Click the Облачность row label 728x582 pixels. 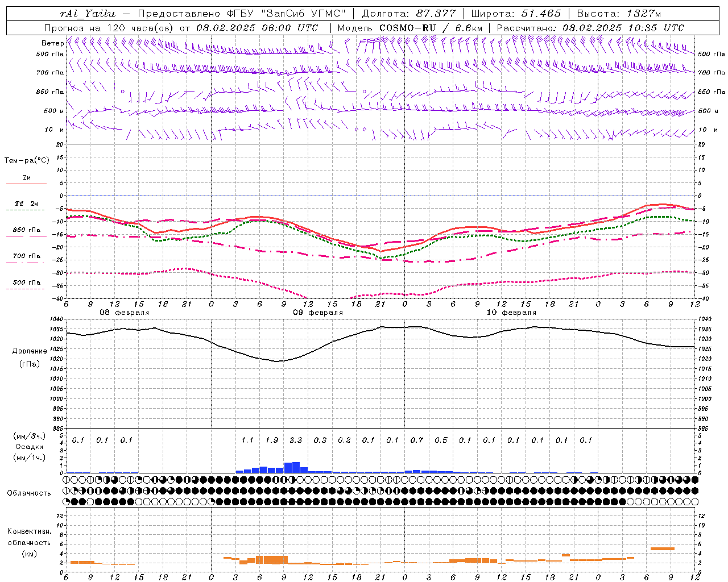tap(29, 493)
